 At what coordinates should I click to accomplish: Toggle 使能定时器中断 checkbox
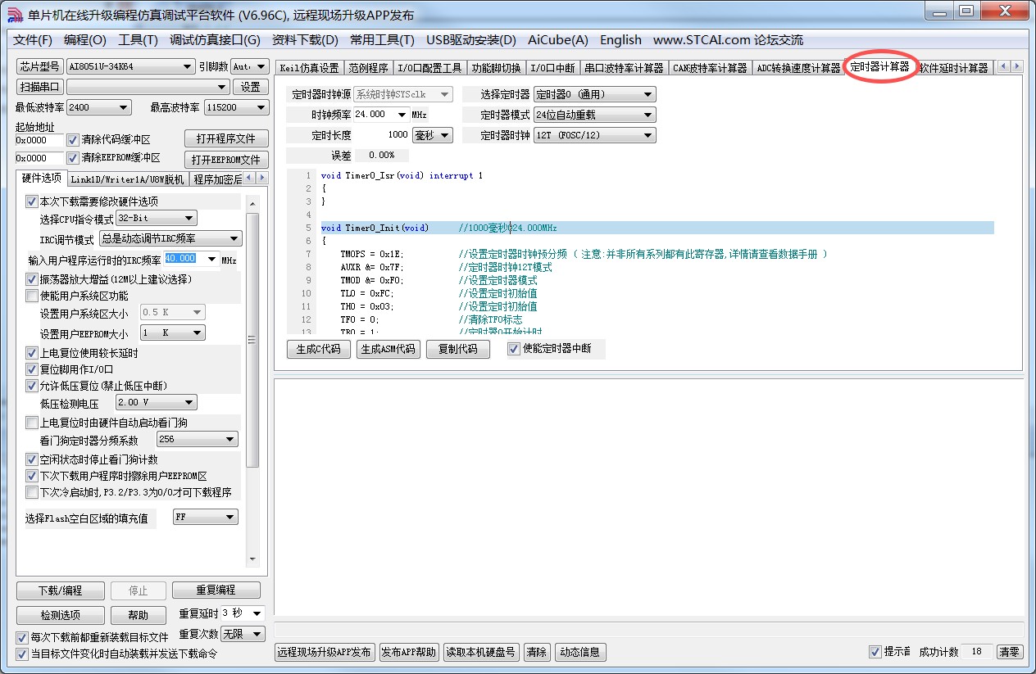[514, 349]
